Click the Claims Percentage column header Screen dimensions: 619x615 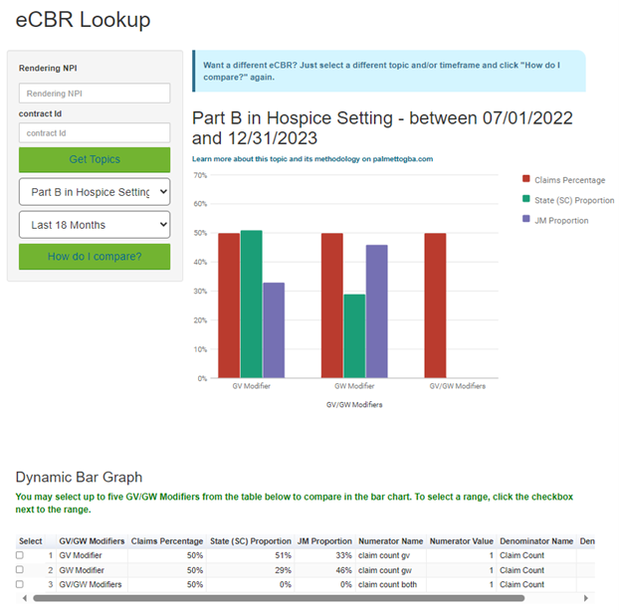click(x=167, y=541)
